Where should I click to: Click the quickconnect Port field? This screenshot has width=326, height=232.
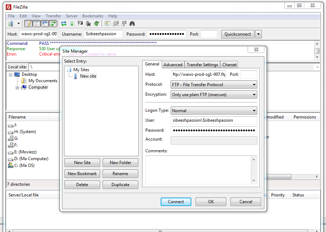coord(209,34)
